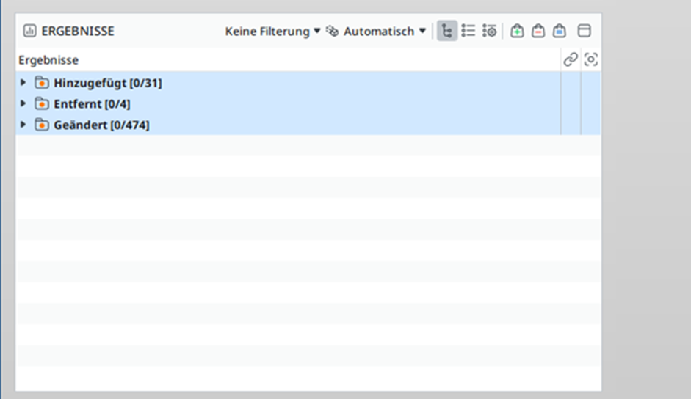Click the ERGEBNISSE panel chart icon
The width and height of the screenshot is (691, 399).
pos(29,31)
